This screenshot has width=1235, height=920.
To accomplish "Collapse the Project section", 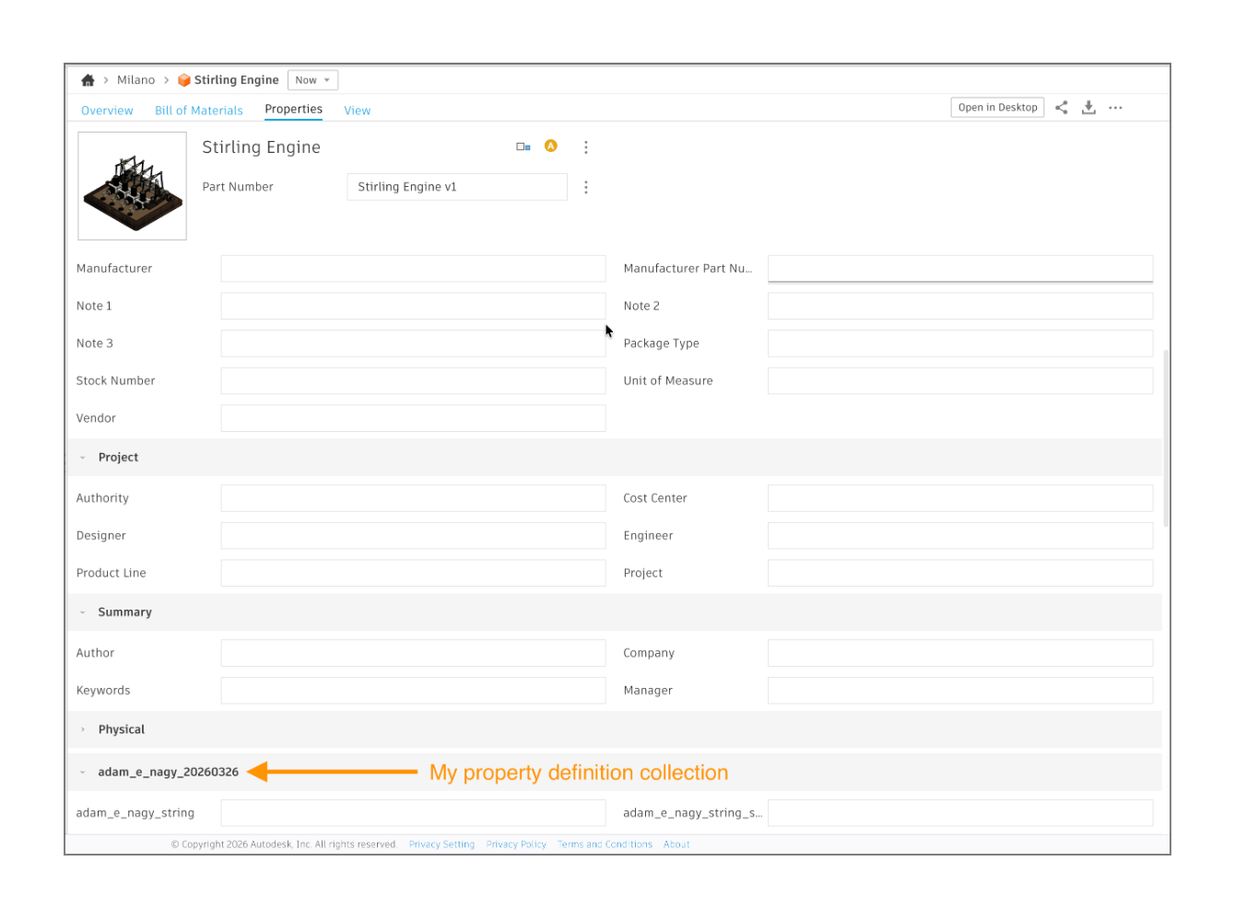I will click(x=83, y=458).
